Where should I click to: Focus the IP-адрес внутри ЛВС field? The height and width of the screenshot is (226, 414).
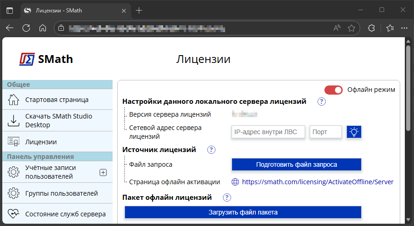click(268, 132)
